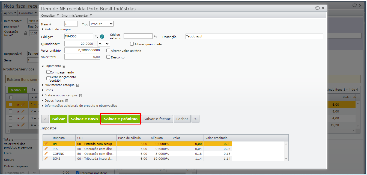The width and height of the screenshot is (367, 175).
Task: Open Consultar menu in item dialog
Action: (x=50, y=16)
